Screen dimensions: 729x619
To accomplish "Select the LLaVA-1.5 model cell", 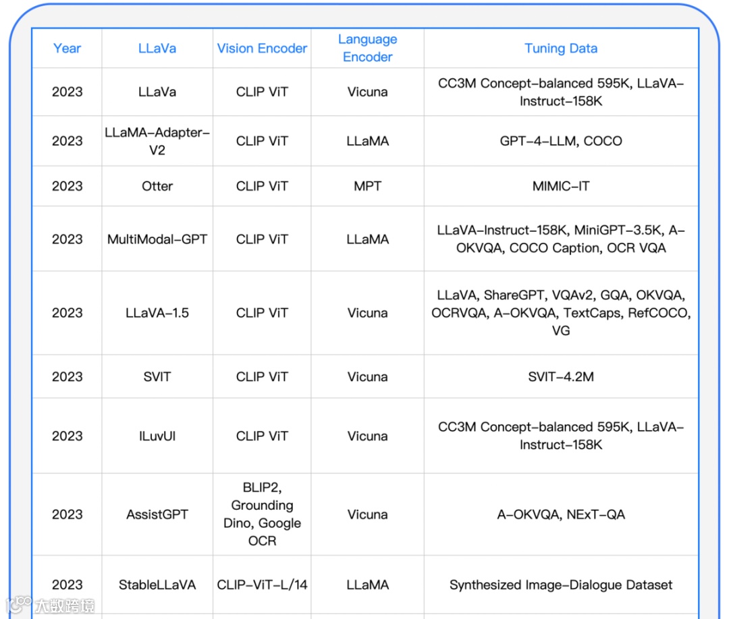I will point(157,313).
